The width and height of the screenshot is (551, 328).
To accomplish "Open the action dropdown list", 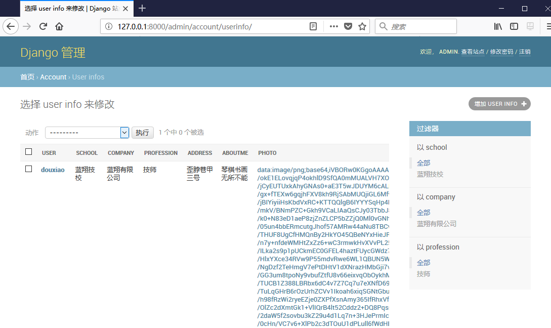I will click(87, 133).
